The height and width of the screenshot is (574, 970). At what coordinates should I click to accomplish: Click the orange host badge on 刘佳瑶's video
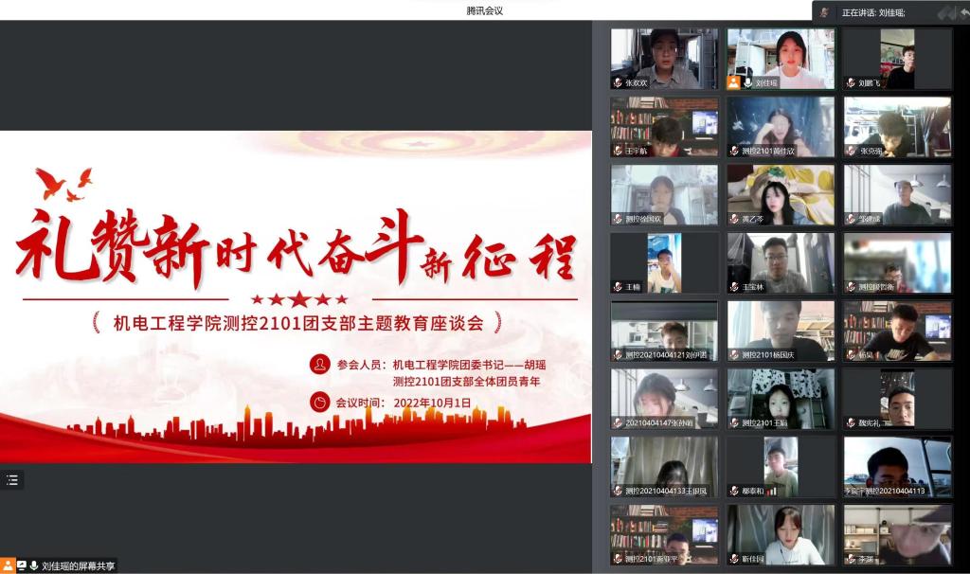coord(733,82)
